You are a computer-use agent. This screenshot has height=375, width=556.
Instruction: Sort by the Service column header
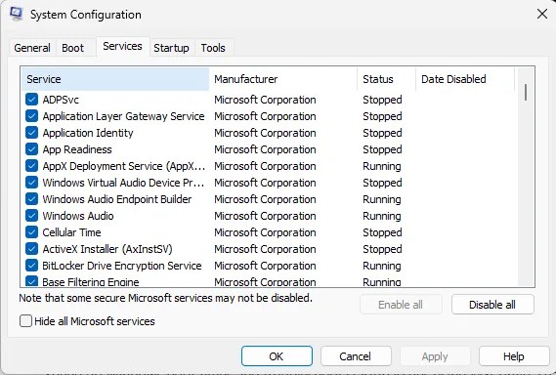[115, 79]
